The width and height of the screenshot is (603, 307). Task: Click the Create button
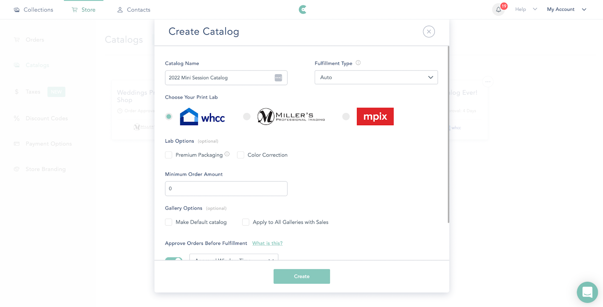302,276
